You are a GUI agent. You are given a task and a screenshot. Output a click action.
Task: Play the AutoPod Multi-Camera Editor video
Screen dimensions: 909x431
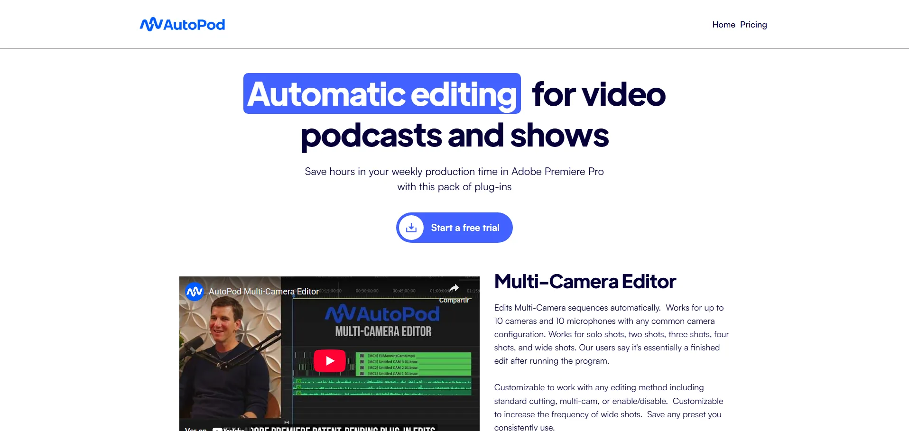330,361
